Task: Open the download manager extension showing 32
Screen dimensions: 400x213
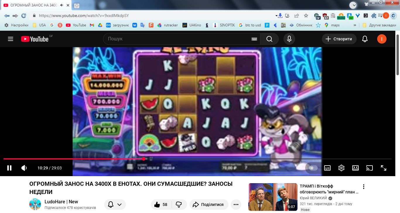Action: point(350,16)
